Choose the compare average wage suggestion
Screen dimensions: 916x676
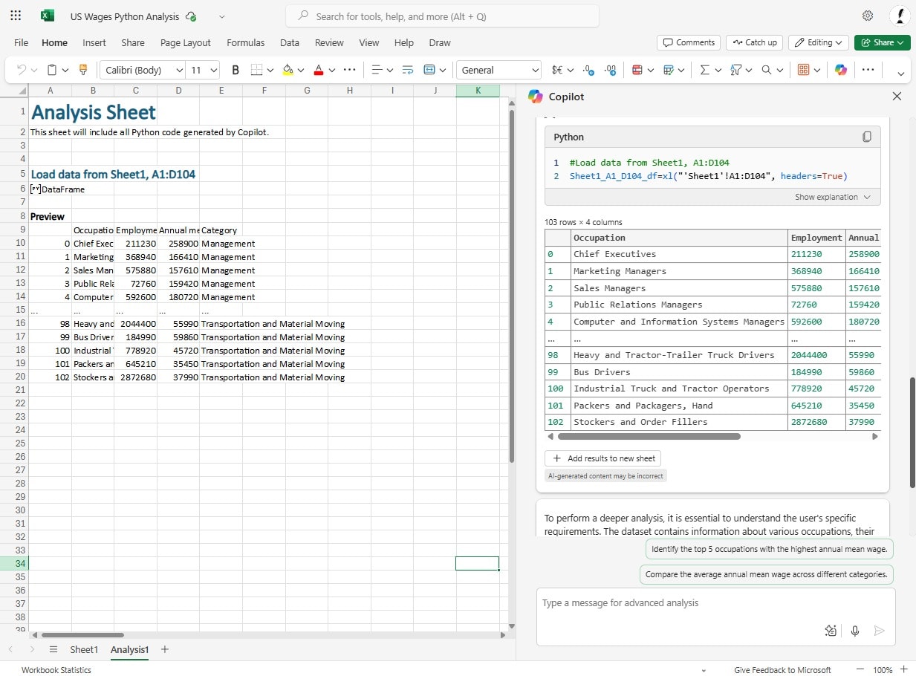tap(766, 574)
